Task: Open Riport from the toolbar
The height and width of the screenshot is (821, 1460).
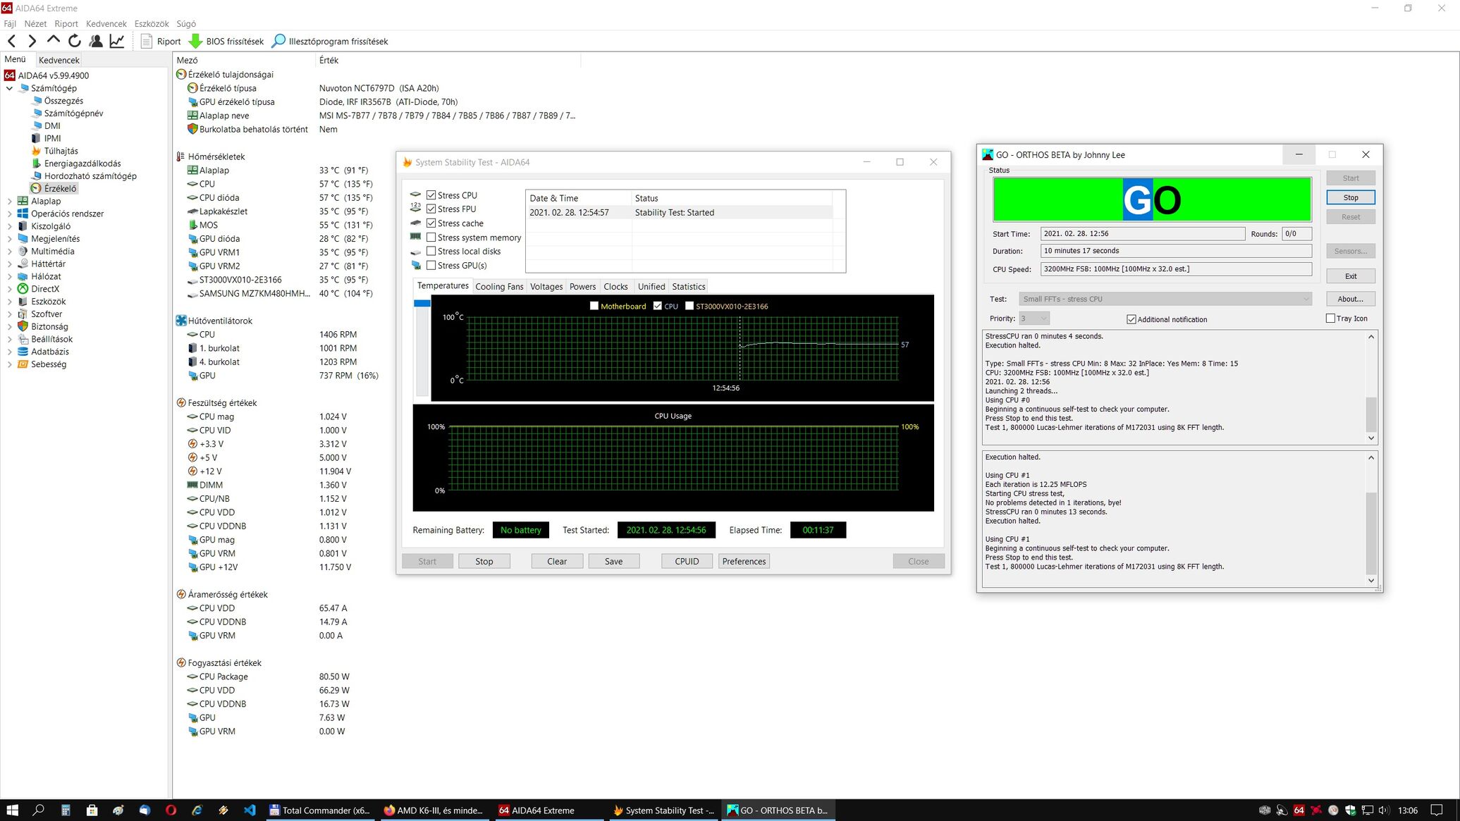Action: tap(161, 41)
